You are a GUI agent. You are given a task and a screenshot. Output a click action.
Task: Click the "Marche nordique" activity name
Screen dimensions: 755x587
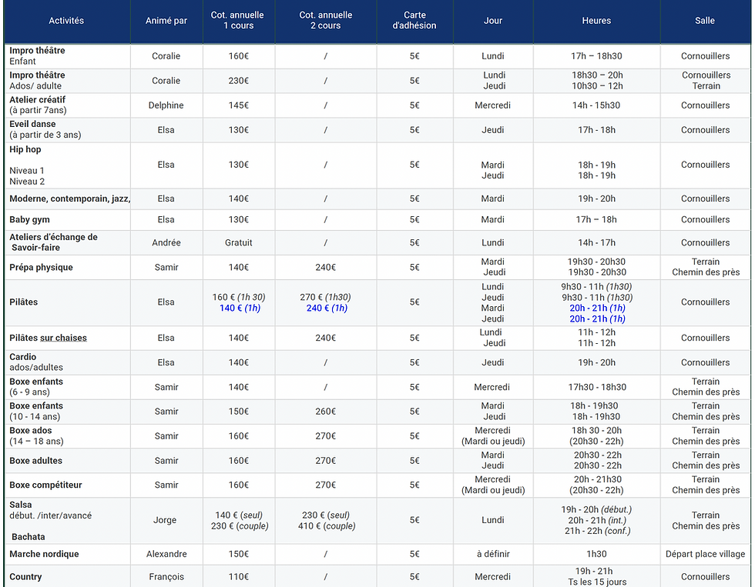click(x=45, y=555)
